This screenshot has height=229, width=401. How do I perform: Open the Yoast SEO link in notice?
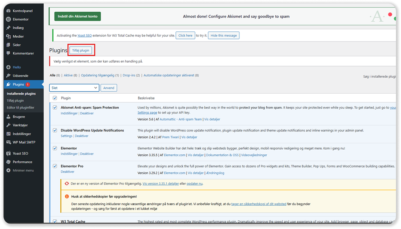click(84, 35)
